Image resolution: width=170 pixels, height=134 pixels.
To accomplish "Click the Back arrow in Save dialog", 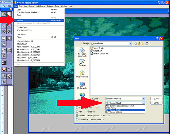I will (136, 44).
